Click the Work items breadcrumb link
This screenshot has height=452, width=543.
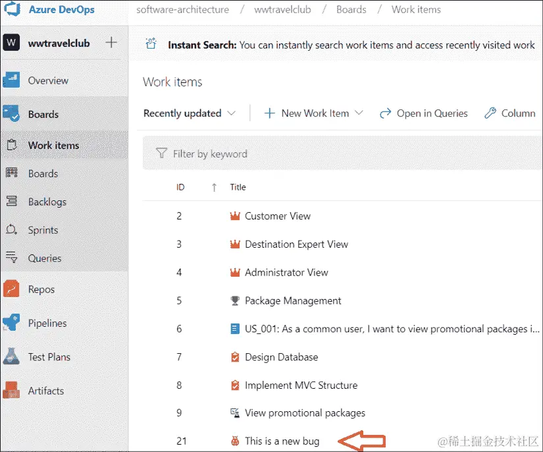pyautogui.click(x=416, y=9)
